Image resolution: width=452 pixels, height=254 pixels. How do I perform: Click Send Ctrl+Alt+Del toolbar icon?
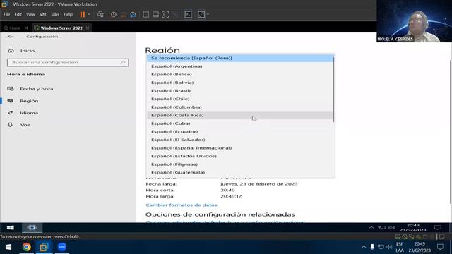point(100,14)
